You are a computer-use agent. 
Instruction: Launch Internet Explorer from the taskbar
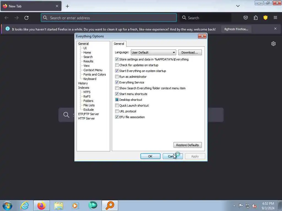click(x=25, y=206)
